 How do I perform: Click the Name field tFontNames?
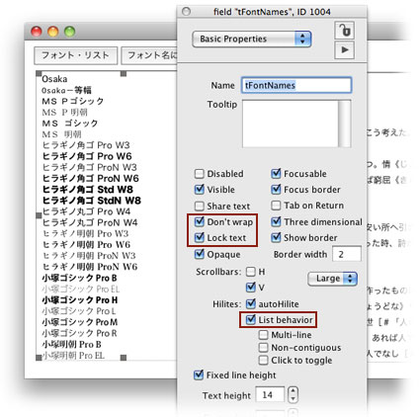[x=296, y=85]
